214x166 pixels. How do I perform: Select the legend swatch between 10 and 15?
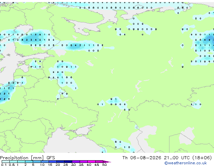(x=45, y=162)
